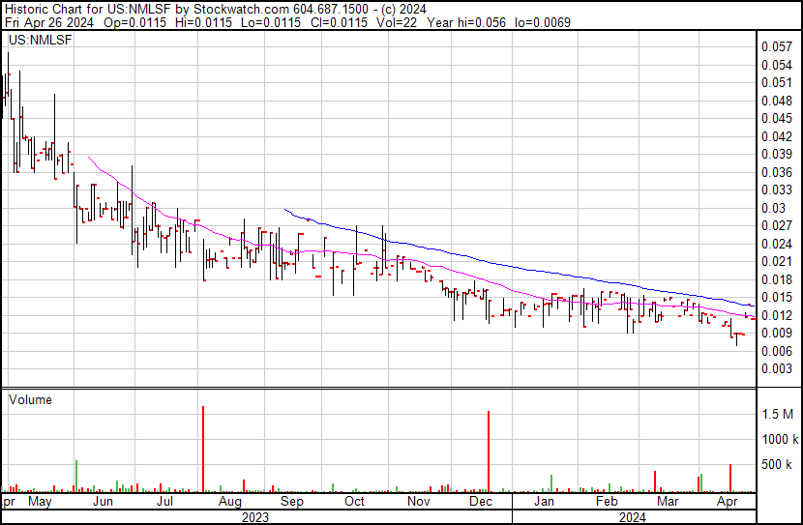The height and width of the screenshot is (525, 803).
Task: Select the Aug month marker on time axis
Action: tap(230, 502)
